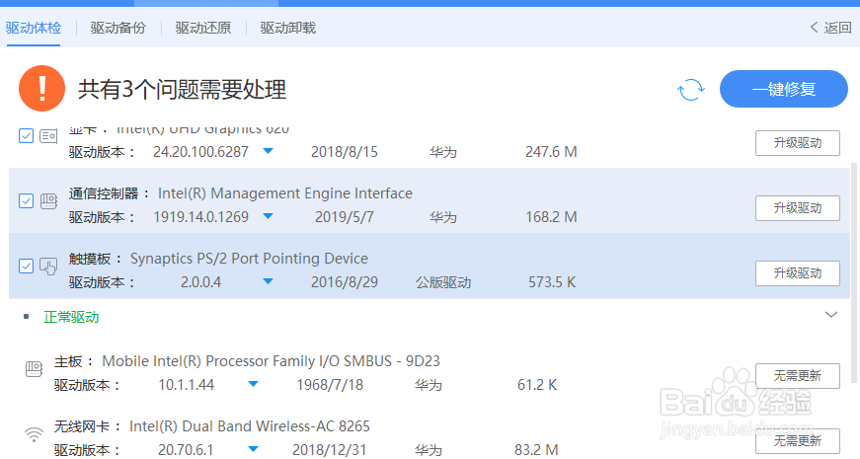
Task: Switch to the 驱动备份 tab
Action: coord(117,28)
